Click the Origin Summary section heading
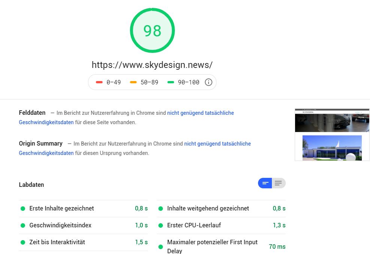 coord(41,143)
